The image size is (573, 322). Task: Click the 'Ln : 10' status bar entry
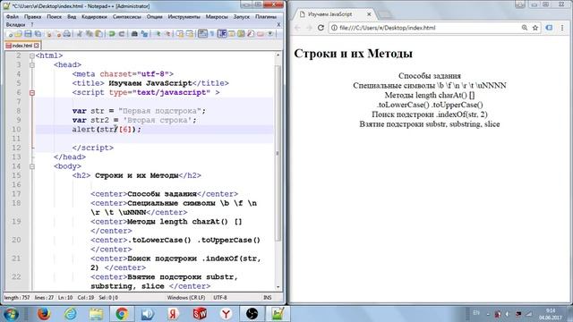[x=65, y=298]
